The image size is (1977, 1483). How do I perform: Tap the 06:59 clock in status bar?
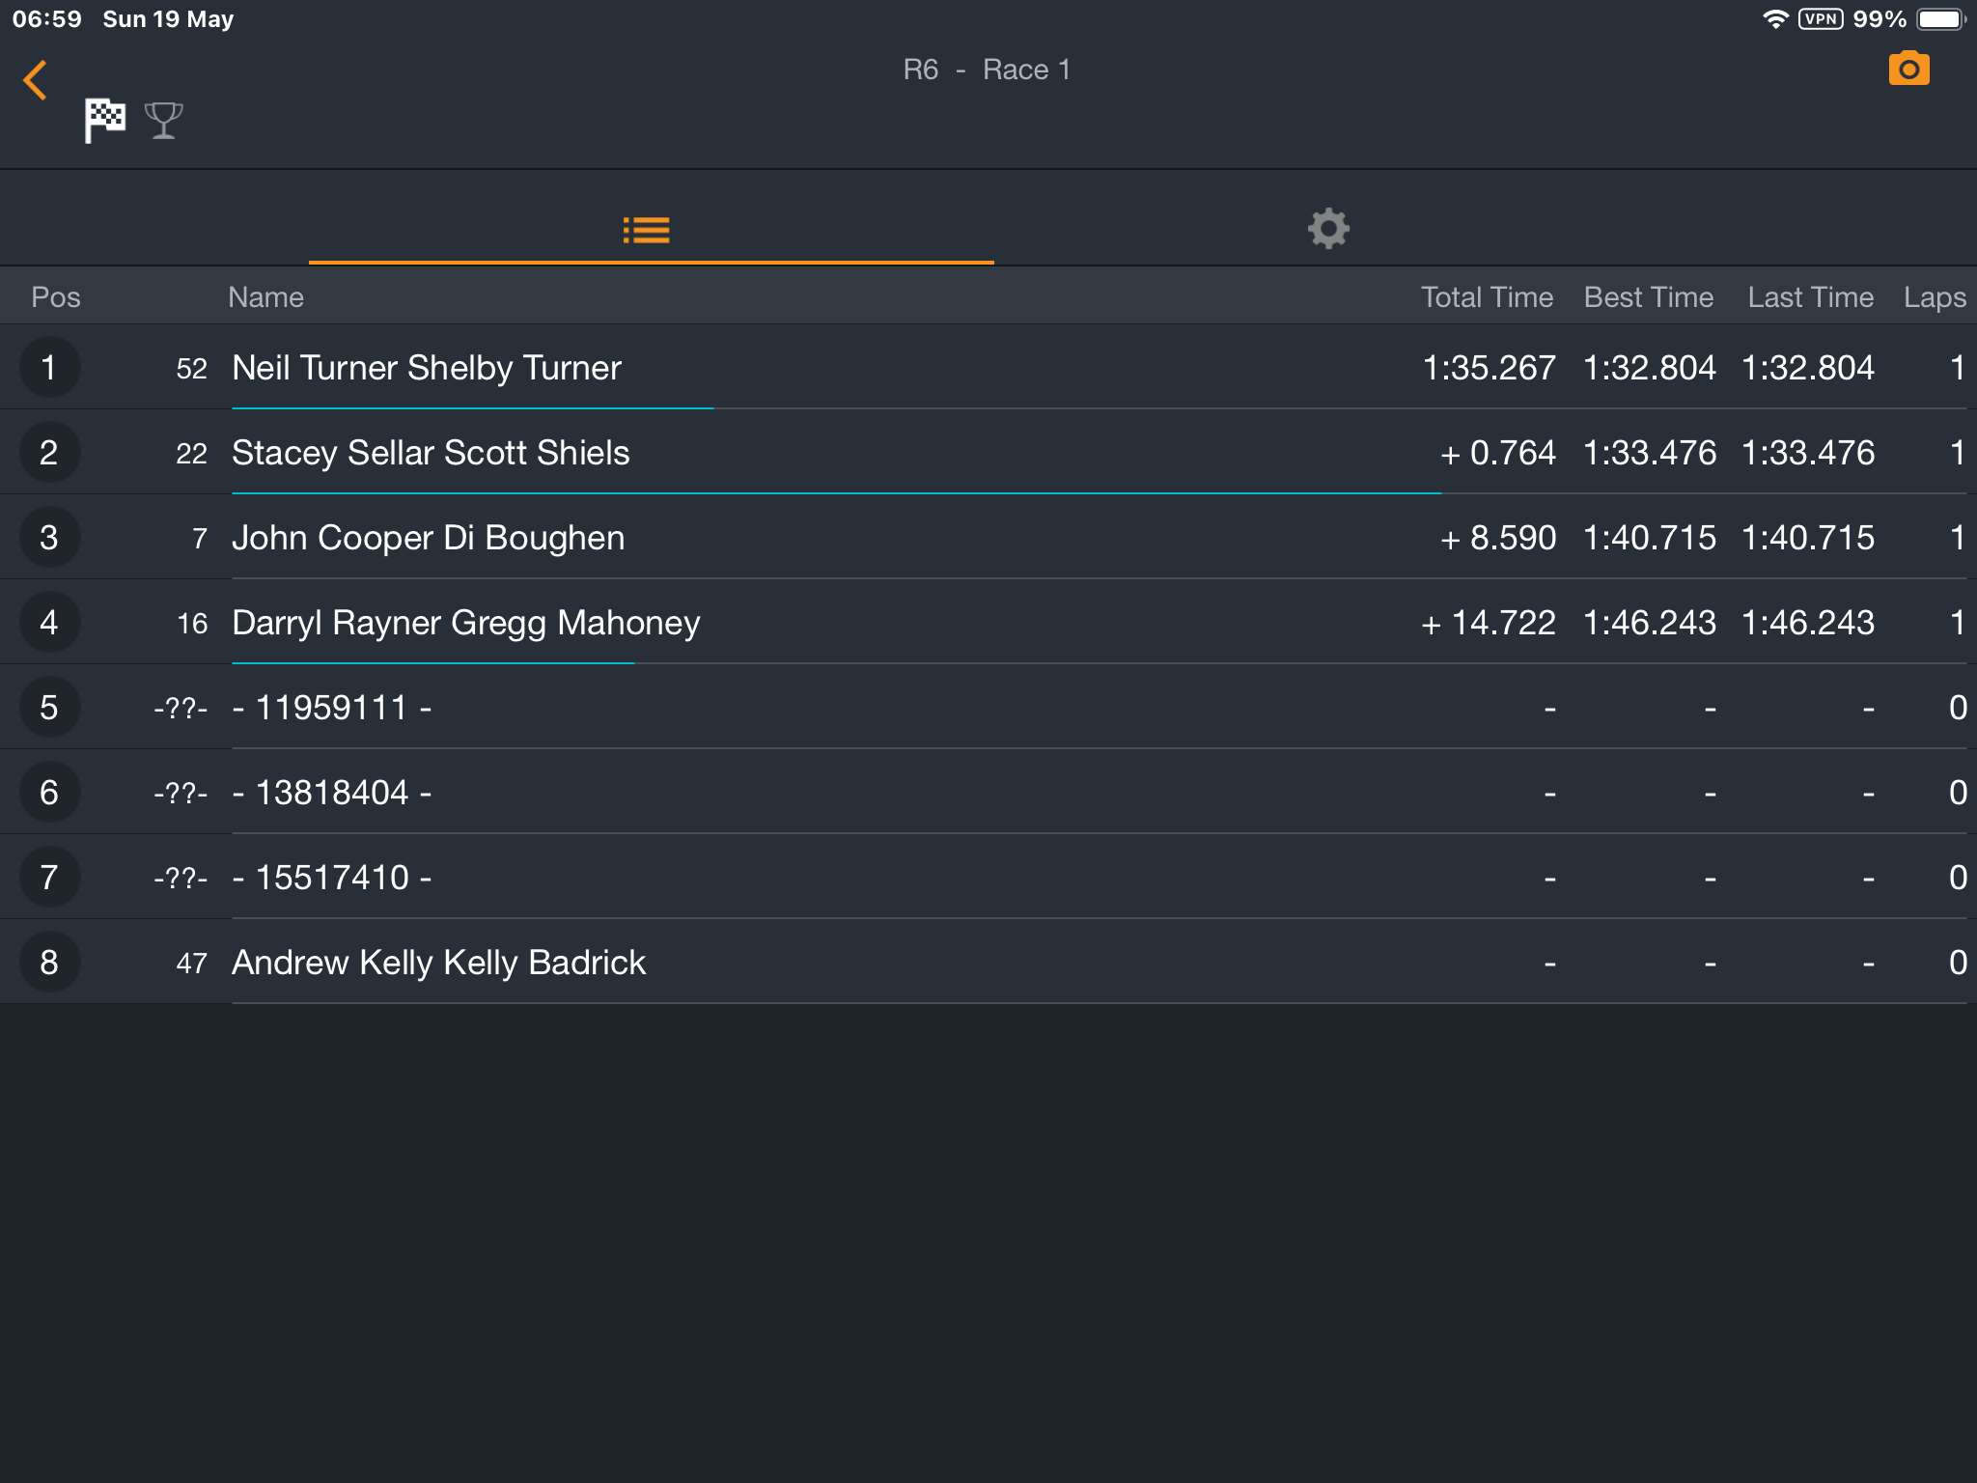46,19
